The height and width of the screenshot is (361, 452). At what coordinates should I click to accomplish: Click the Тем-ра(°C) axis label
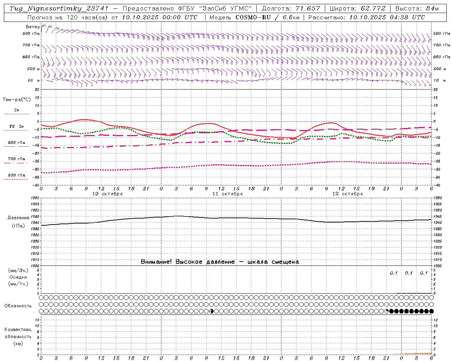17,100
